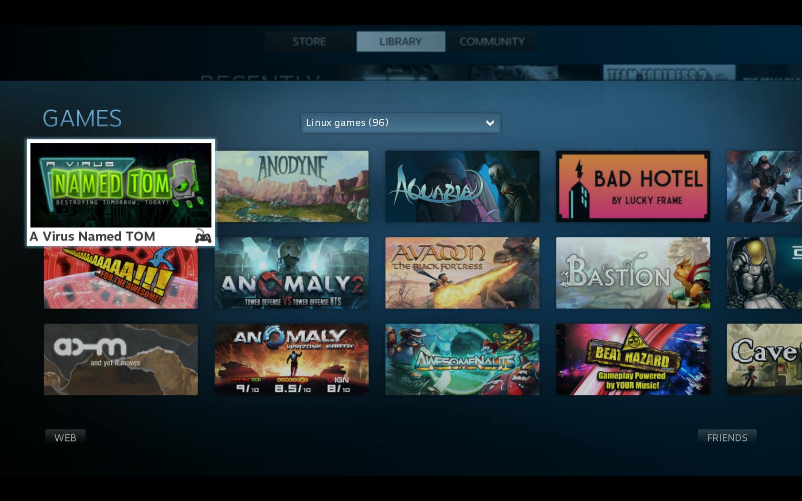Open the Friends button

pos(727,438)
